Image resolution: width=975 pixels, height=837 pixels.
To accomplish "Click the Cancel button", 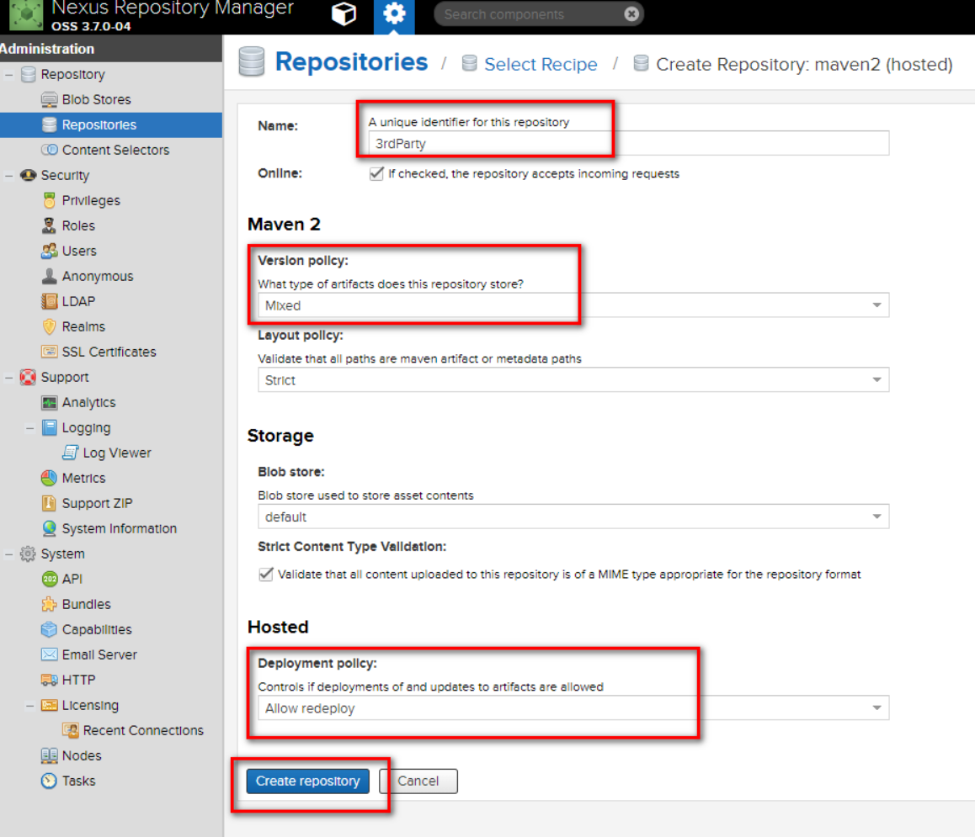I will point(418,781).
